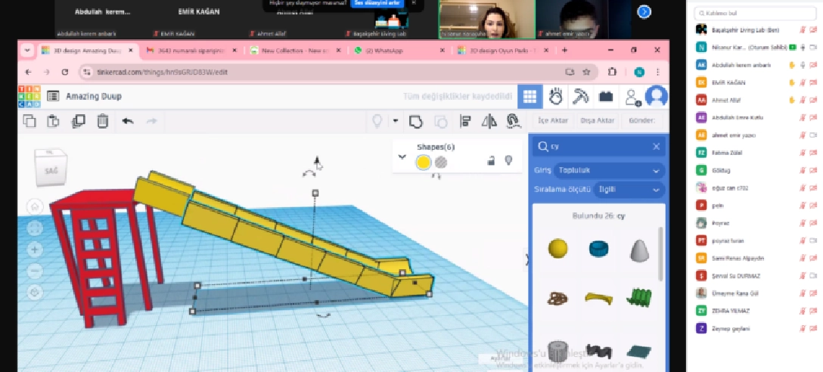This screenshot has width=823, height=372.
Task: Bookmark this page with star icon
Action: 586,72
